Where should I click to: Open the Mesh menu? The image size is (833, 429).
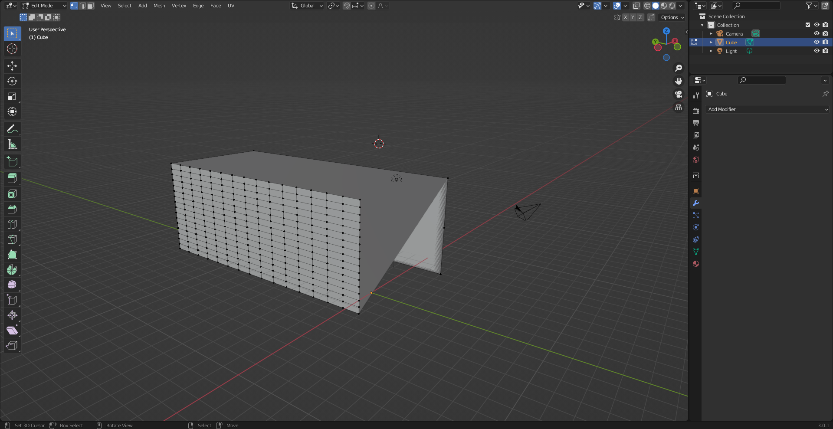(x=159, y=6)
